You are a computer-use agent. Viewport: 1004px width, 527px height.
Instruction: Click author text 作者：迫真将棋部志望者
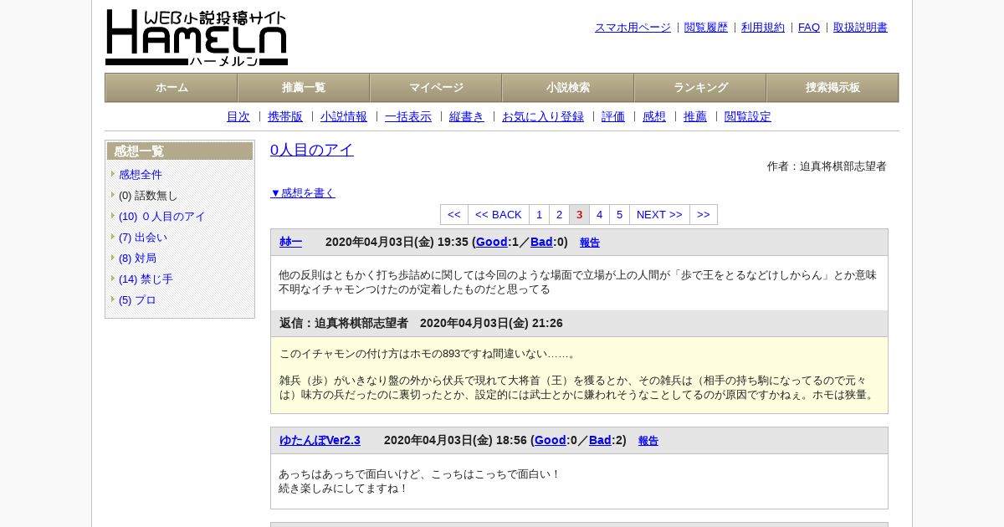[x=827, y=166]
